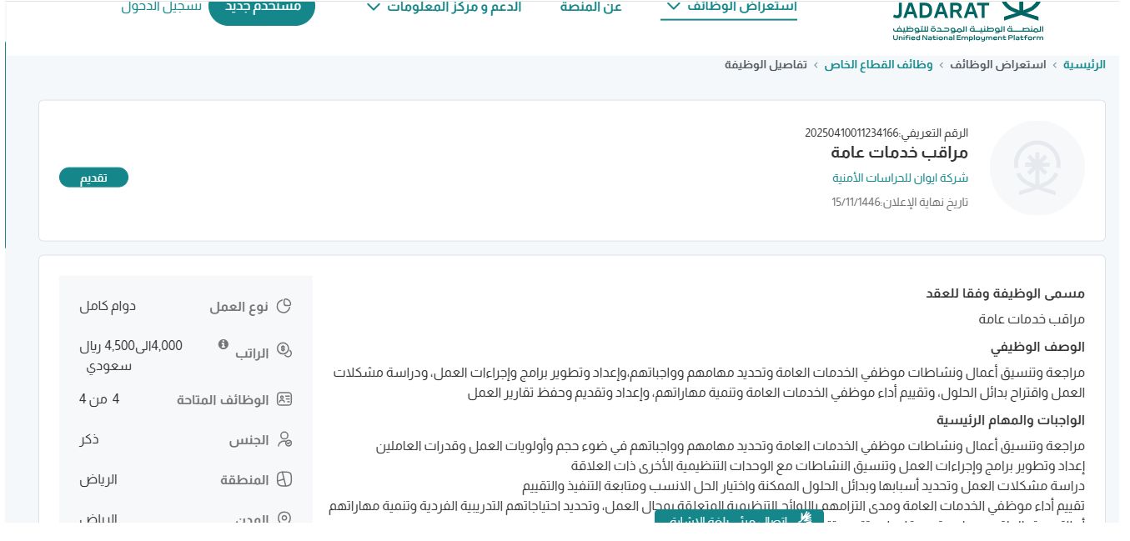1130x541 pixels.
Task: Click مستخدم جديد button
Action: point(261,10)
